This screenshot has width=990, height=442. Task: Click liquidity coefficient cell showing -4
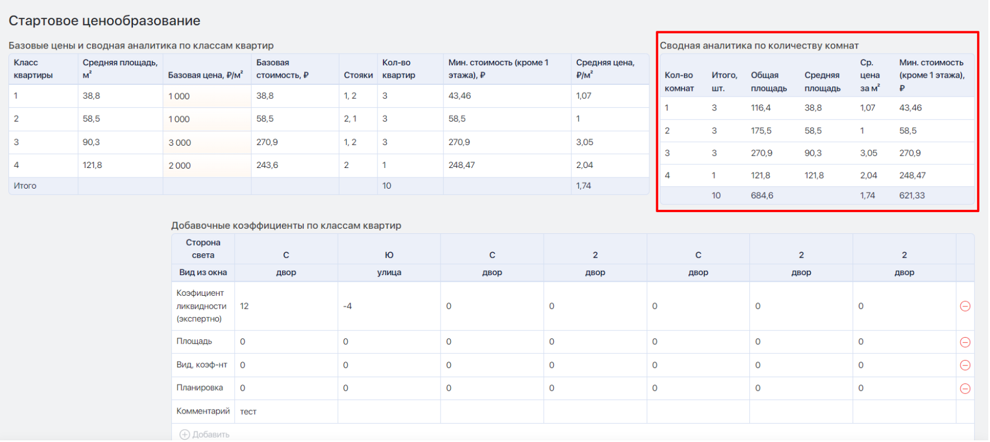389,306
